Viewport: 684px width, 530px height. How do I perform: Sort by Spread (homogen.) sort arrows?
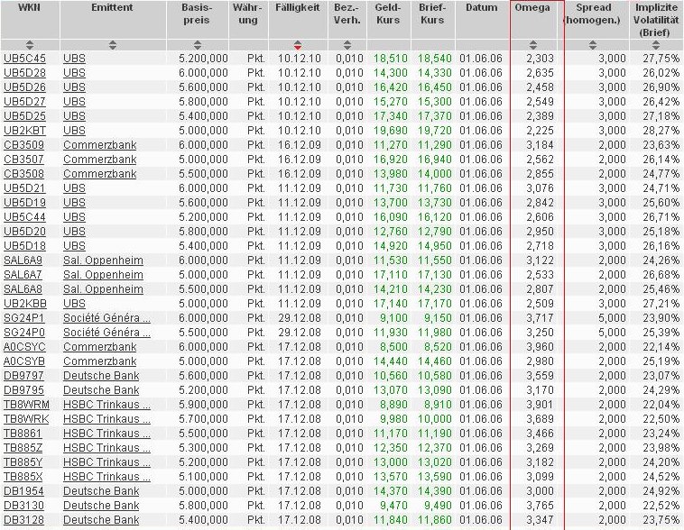pyautogui.click(x=592, y=45)
